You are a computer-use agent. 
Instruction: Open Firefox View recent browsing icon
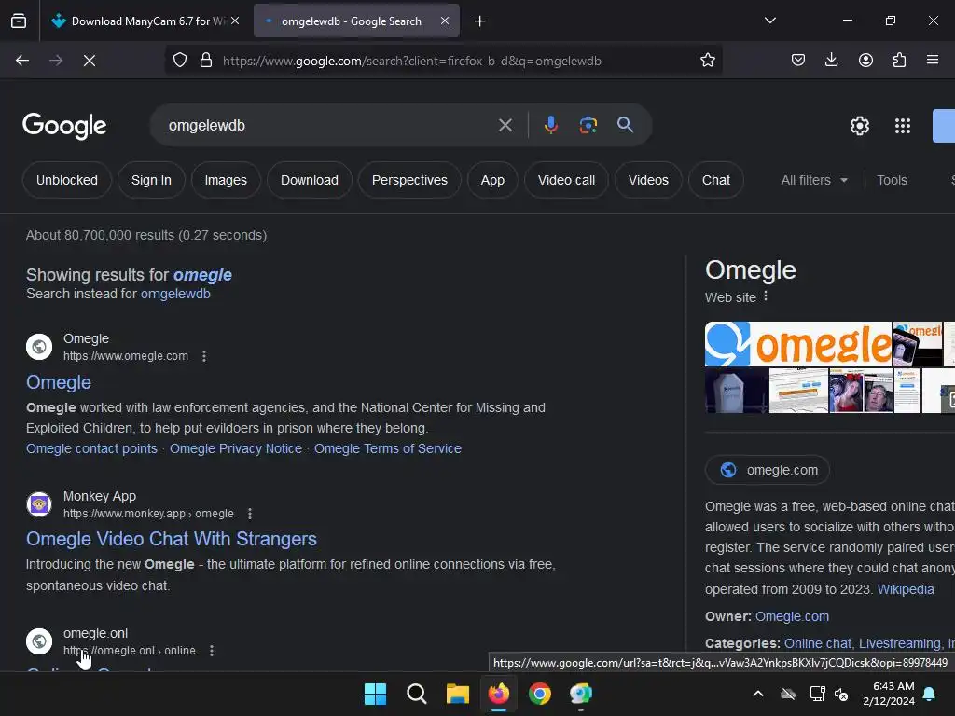pos(19,21)
